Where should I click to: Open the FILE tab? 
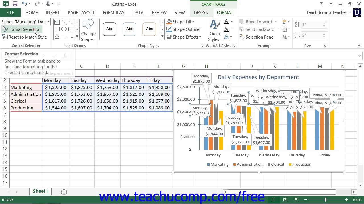[x=10, y=12]
